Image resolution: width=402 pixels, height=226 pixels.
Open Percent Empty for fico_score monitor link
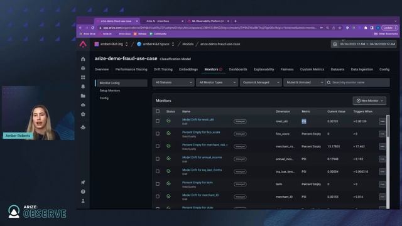201,132
